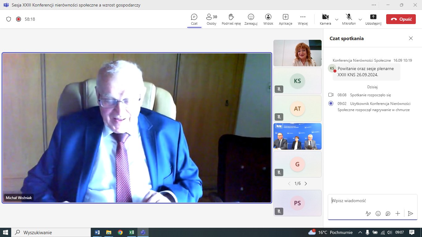
Task: Click the Wpisz wiadomość message field
Action: click(x=371, y=201)
